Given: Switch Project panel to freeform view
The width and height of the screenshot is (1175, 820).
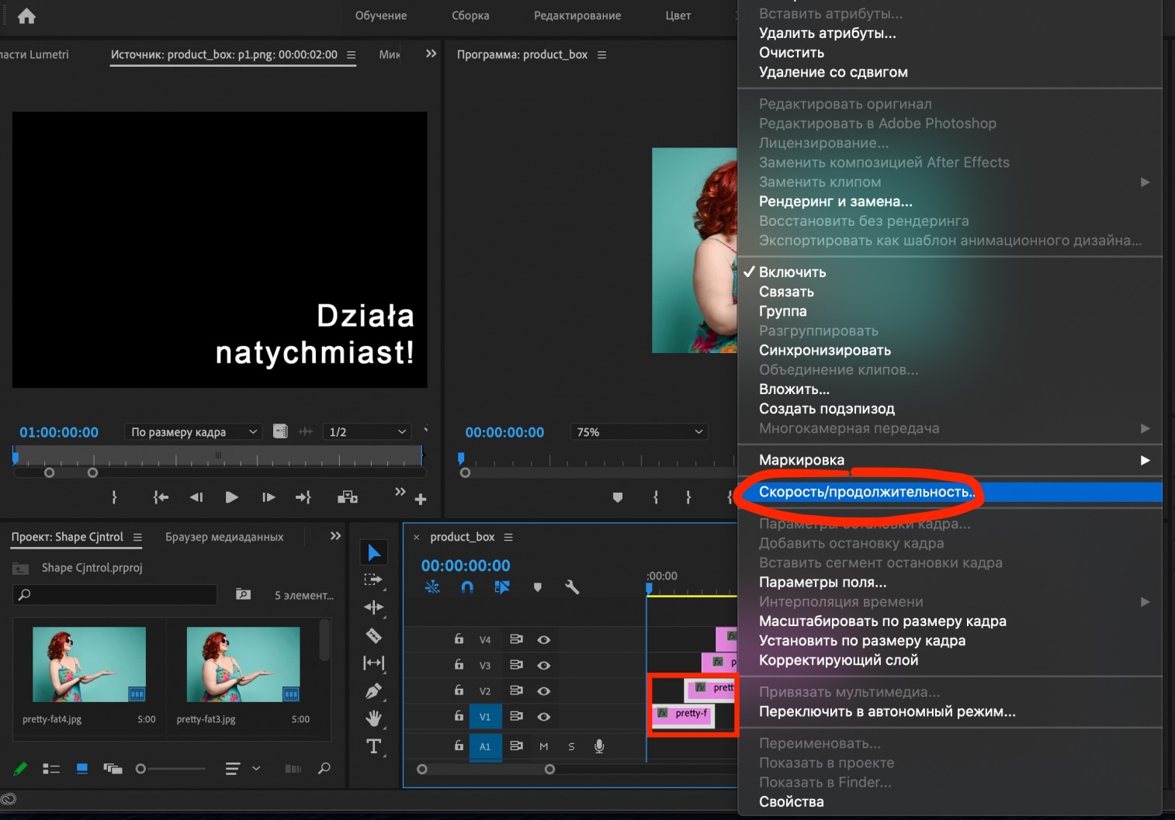Looking at the screenshot, I should pos(113,769).
